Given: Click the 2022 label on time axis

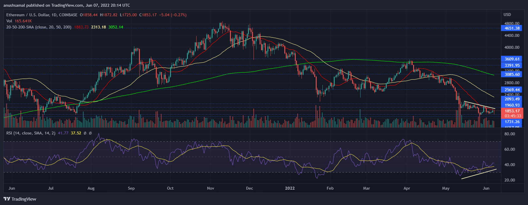Looking at the screenshot, I should coord(290,188).
